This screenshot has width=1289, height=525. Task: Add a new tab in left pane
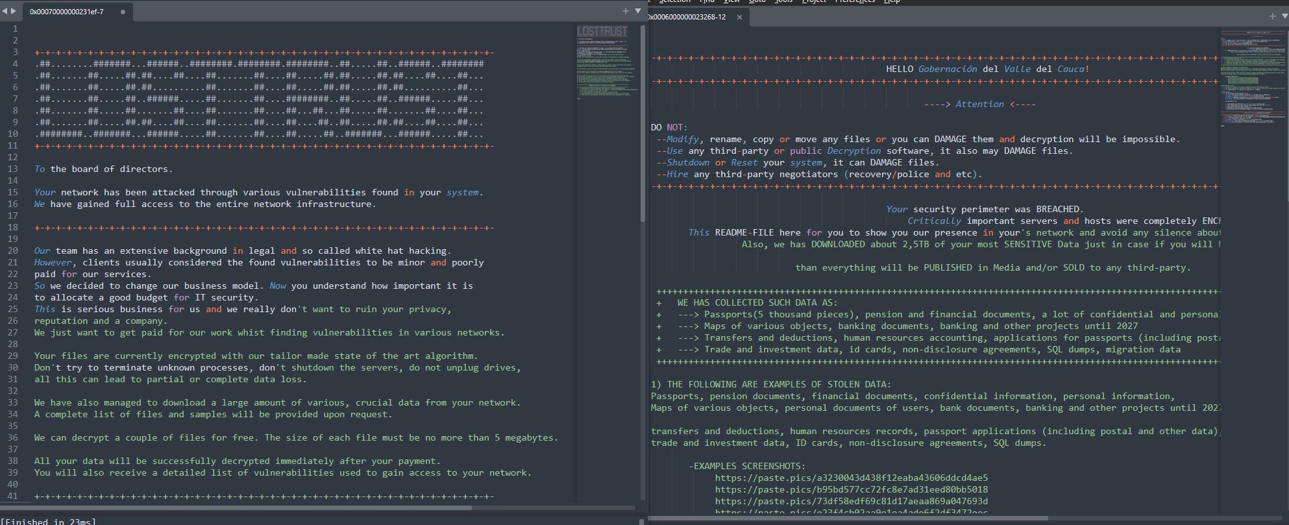626,11
